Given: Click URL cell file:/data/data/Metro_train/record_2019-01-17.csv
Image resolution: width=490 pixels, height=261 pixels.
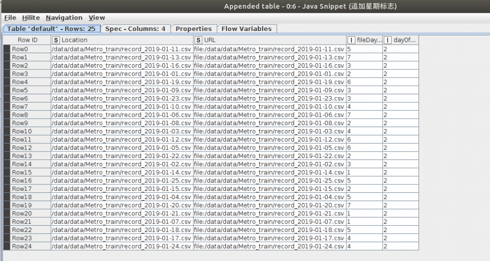Looking at the screenshot, I should click(270, 238).
